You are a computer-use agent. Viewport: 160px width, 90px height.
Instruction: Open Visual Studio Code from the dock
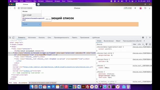pos(79,87)
